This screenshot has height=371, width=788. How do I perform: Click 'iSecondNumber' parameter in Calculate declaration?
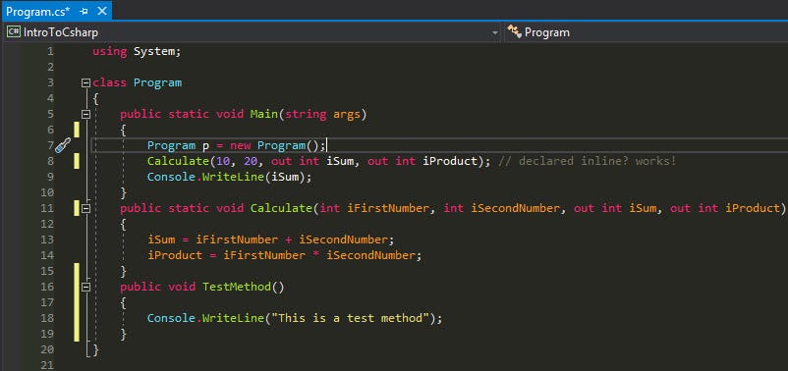point(515,208)
